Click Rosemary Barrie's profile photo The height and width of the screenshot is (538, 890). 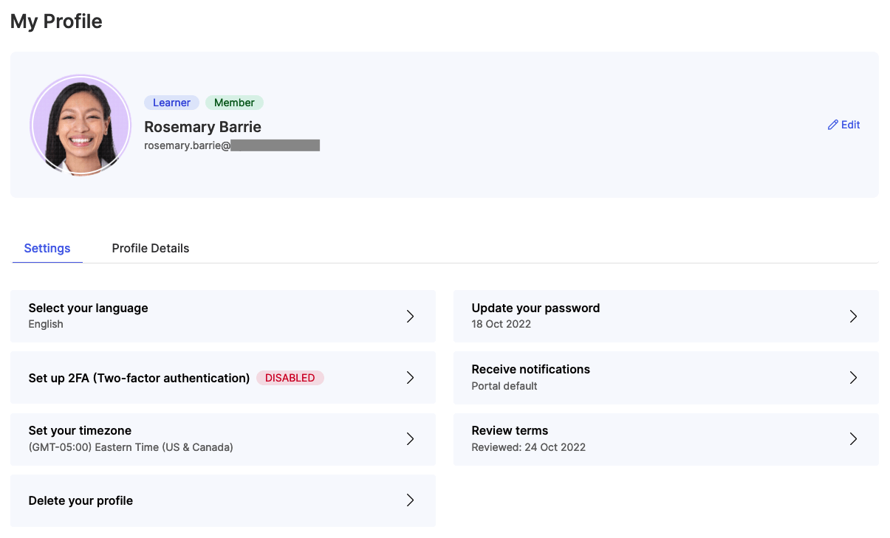(x=80, y=125)
